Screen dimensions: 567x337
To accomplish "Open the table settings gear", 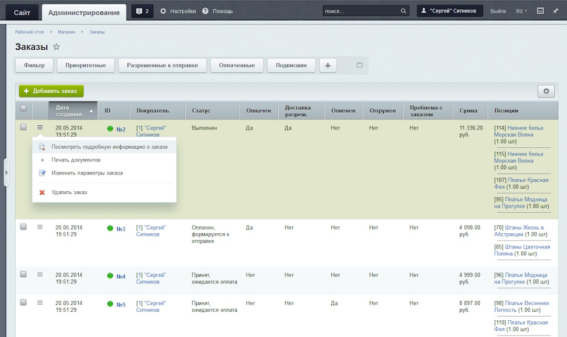I will 546,91.
